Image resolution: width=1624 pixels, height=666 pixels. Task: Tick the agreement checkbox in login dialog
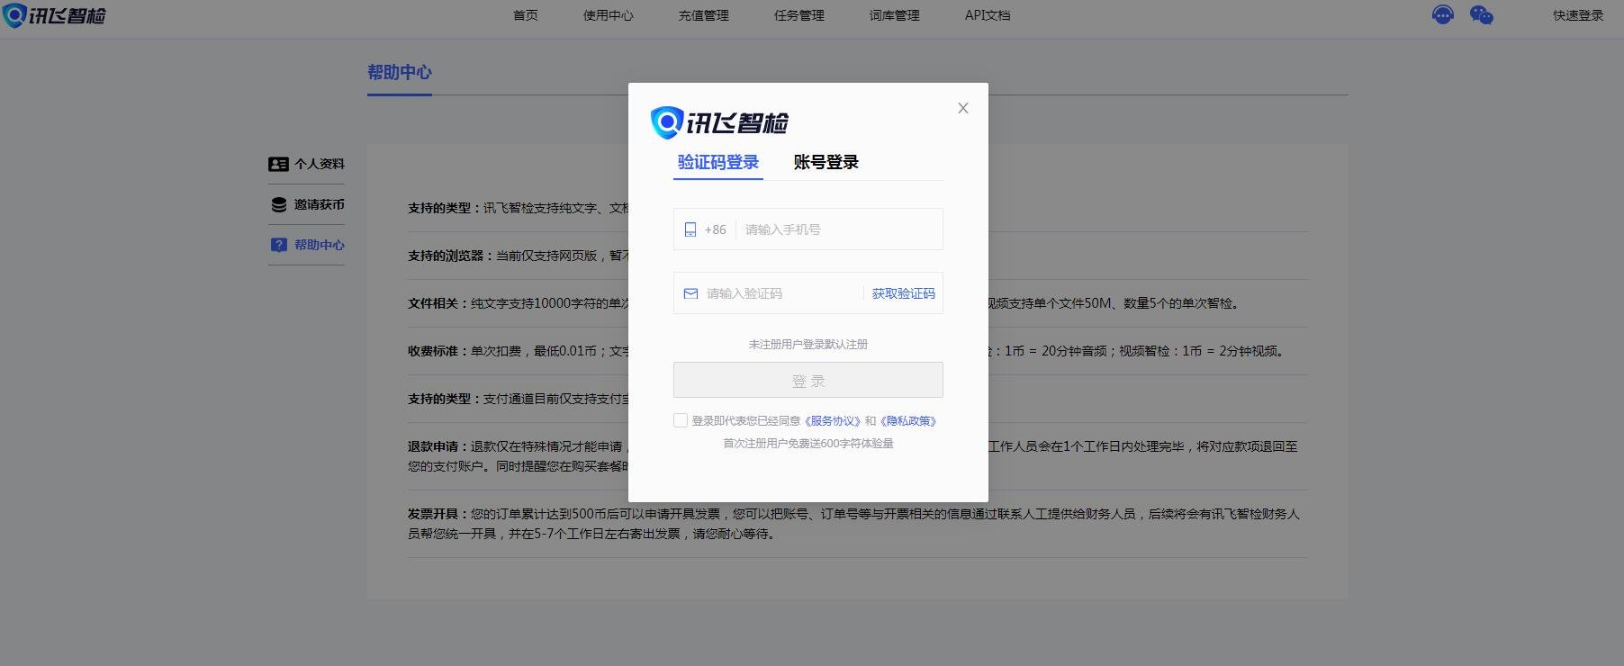tap(681, 420)
